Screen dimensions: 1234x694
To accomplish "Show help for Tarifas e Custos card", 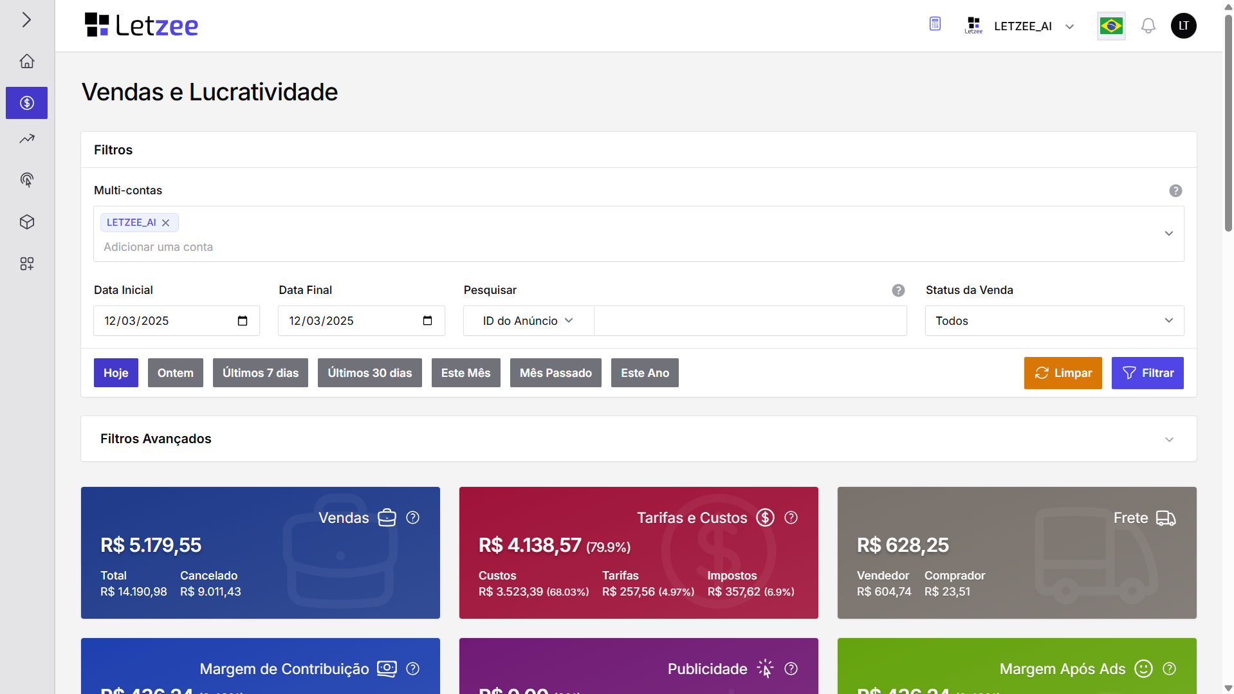I will pyautogui.click(x=791, y=518).
